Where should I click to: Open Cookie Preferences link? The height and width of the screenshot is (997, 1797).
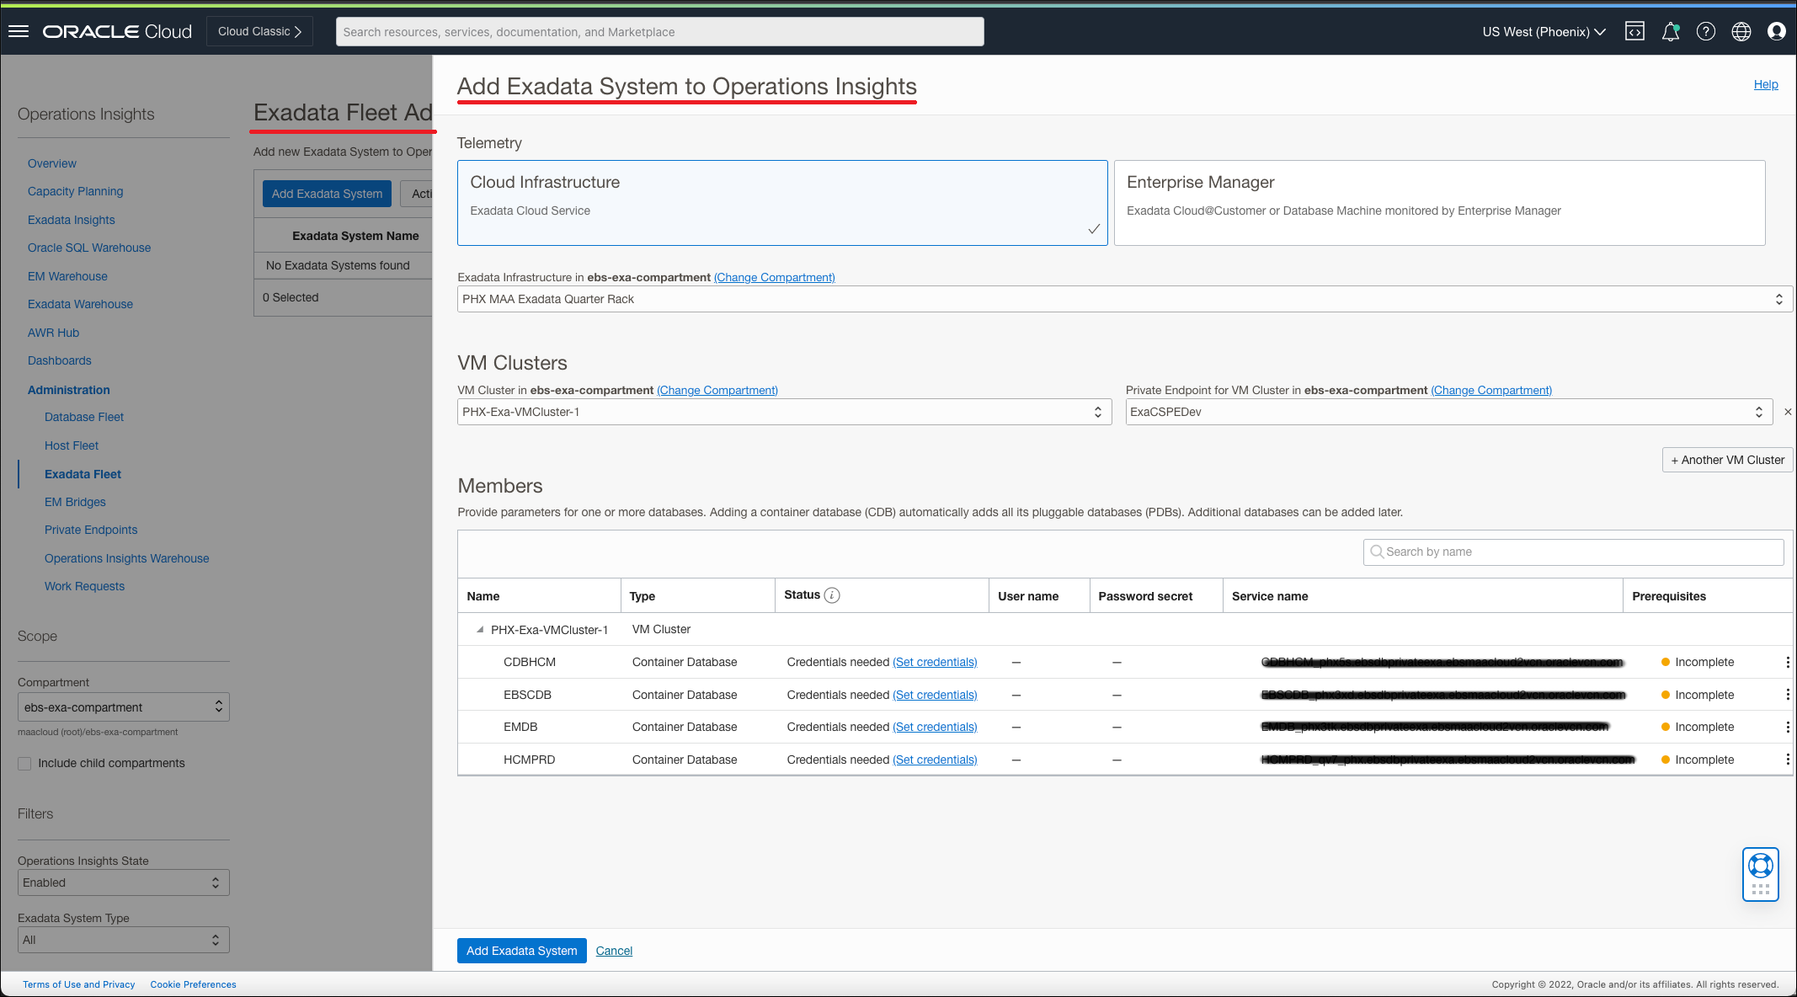click(193, 984)
